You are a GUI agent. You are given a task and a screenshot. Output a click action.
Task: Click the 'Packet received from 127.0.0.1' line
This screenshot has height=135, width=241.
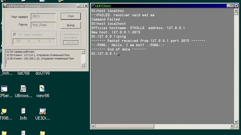(148, 41)
